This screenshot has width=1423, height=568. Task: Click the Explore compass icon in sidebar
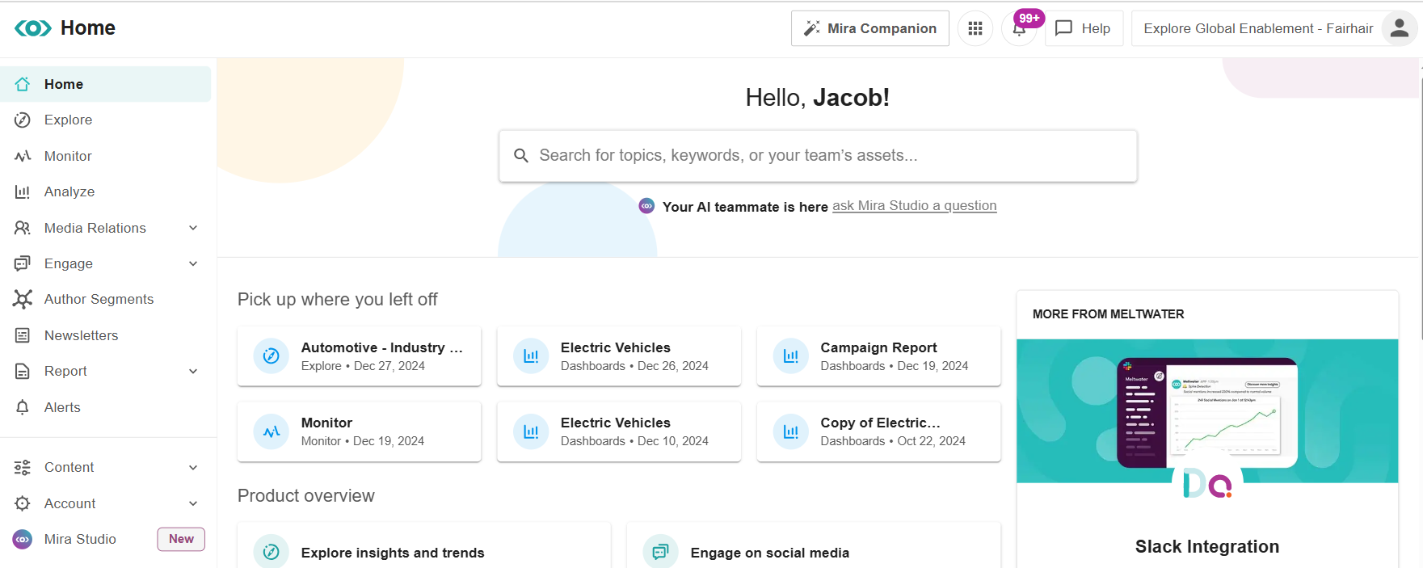point(23,120)
